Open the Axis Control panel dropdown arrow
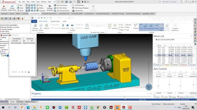Screen dimensions: 197x110 pos(192,69)
